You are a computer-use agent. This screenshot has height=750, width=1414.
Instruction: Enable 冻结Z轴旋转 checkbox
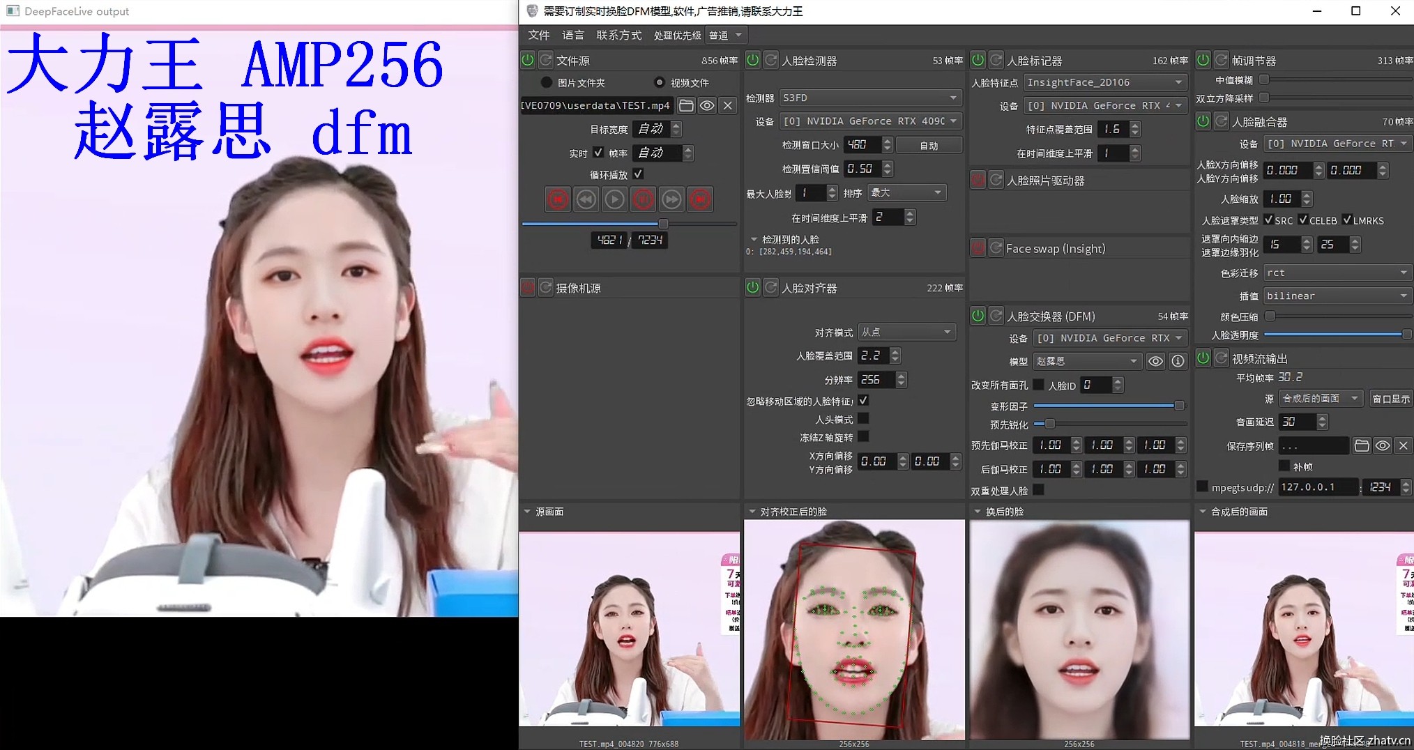tap(863, 436)
